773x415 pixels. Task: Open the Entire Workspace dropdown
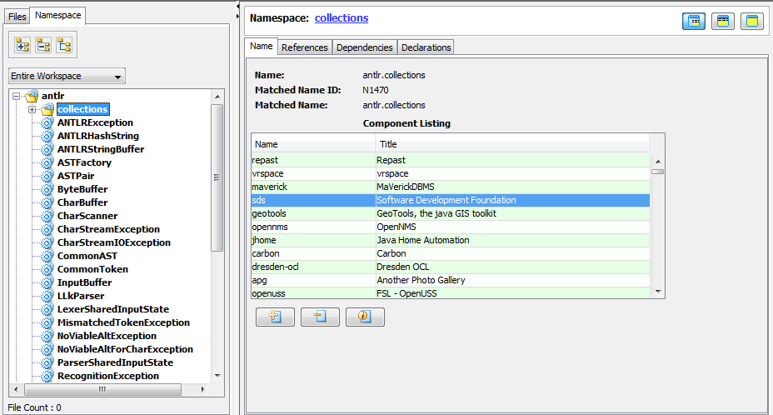click(67, 76)
